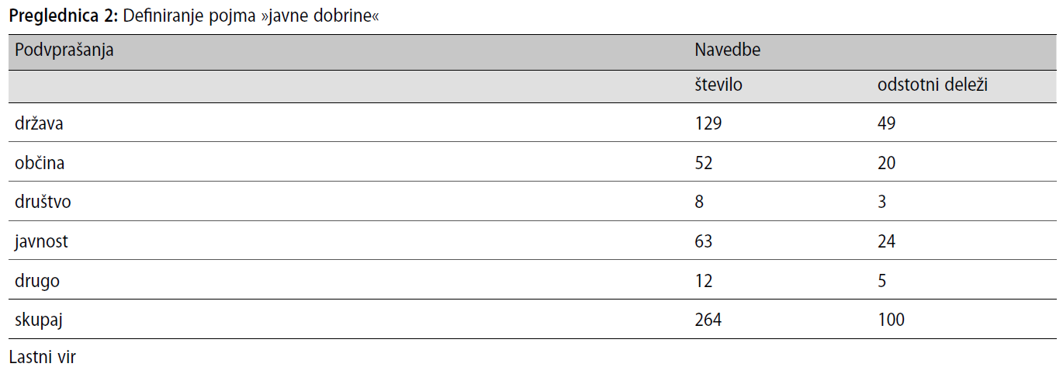The width and height of the screenshot is (1063, 374).
Task: Select the 'drugo' row label
Action: [37, 281]
